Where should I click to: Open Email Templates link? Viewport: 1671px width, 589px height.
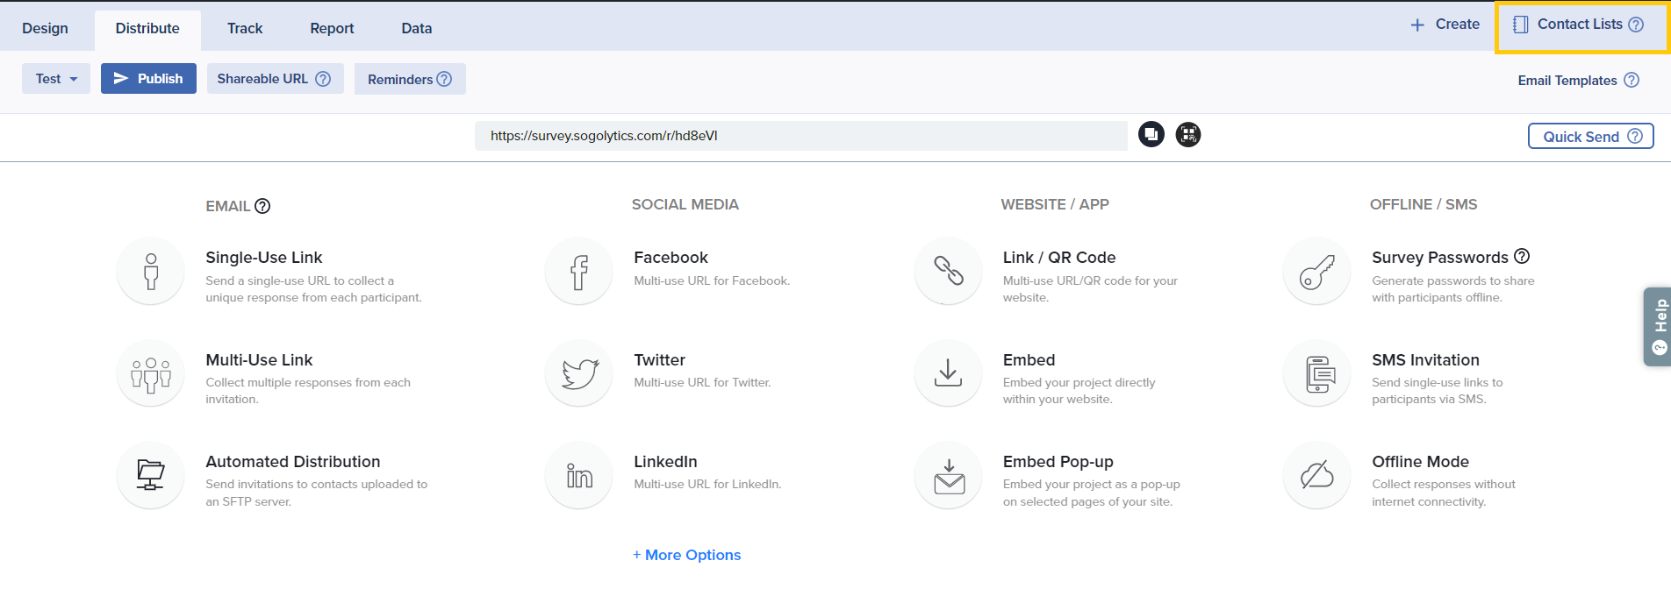(x=1567, y=81)
